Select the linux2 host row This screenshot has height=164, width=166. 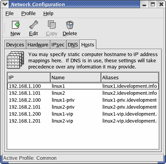pos(83,93)
